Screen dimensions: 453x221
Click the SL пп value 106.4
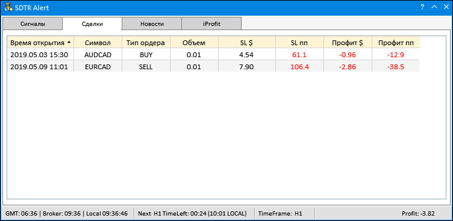[x=299, y=67]
